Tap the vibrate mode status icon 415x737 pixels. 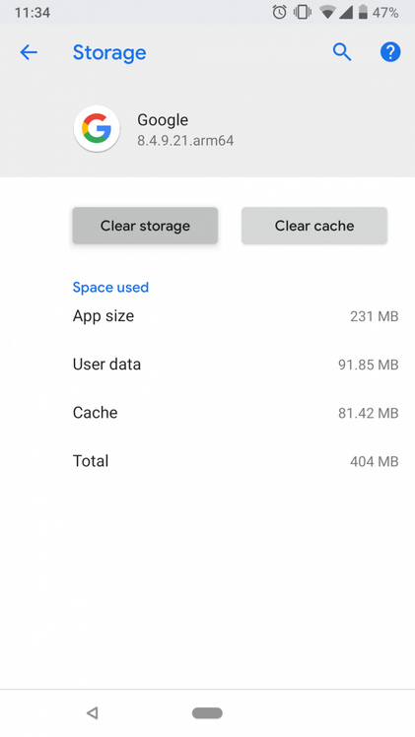click(x=303, y=12)
